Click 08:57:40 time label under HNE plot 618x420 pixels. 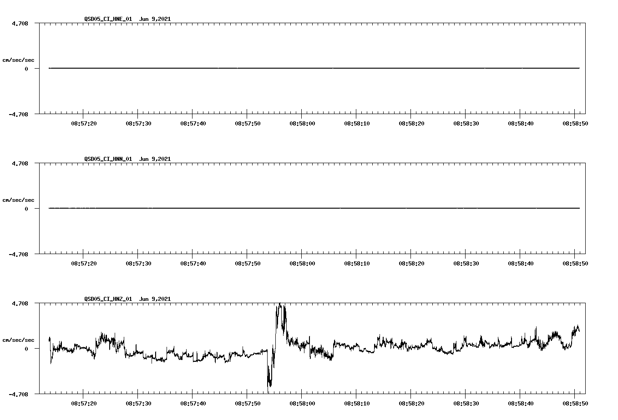tap(193, 123)
